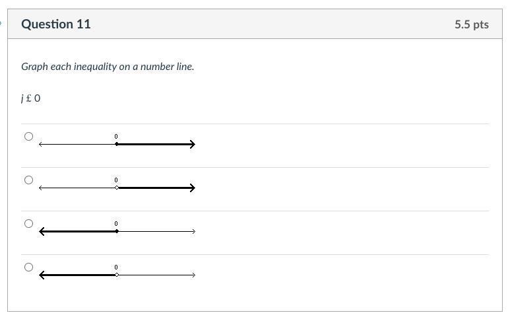Image resolution: width=508 pixels, height=319 pixels.
Task: Click the bold left arrowhead on third number line
Action: click(x=43, y=231)
